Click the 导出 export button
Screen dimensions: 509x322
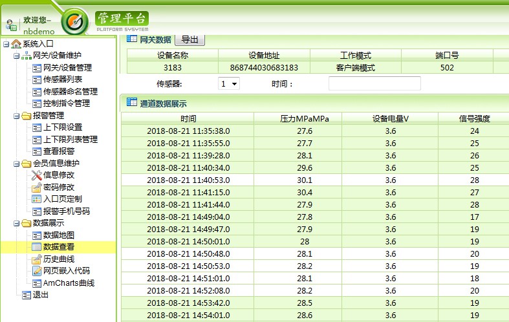(190, 40)
